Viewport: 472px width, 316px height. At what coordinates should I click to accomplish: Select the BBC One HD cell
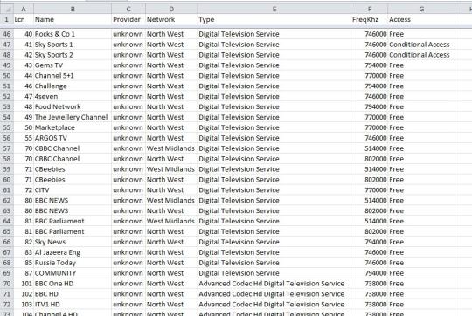point(73,284)
